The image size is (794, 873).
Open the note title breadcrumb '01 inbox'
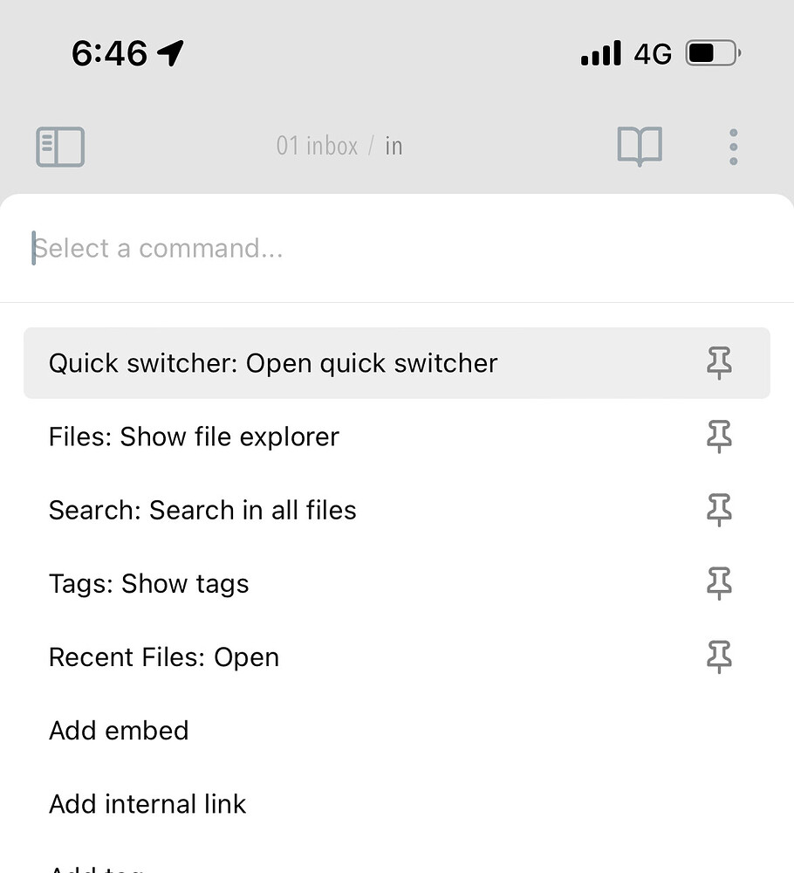click(x=316, y=146)
